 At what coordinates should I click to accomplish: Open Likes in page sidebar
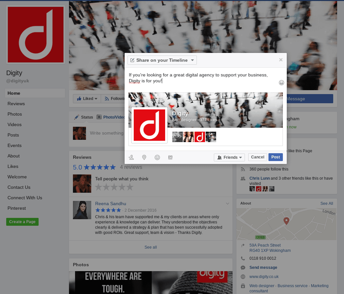click(x=13, y=166)
